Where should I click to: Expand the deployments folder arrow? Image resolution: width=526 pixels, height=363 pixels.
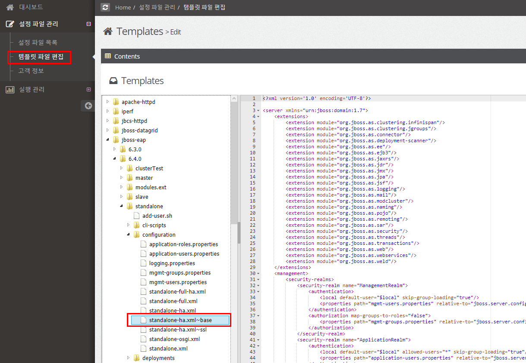(x=129, y=358)
